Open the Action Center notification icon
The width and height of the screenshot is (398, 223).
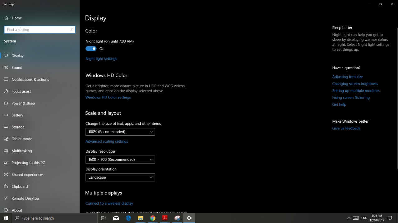pos(390,218)
